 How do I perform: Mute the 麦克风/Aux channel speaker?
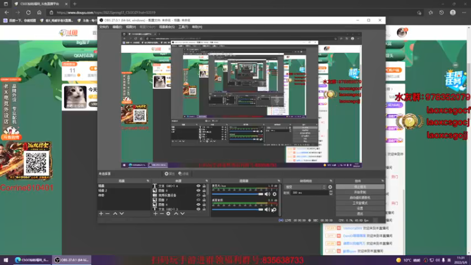click(x=267, y=194)
